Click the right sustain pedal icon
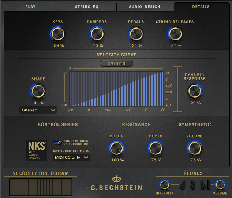Image resolution: width=232 pixels, height=198 pixels. click(203, 185)
